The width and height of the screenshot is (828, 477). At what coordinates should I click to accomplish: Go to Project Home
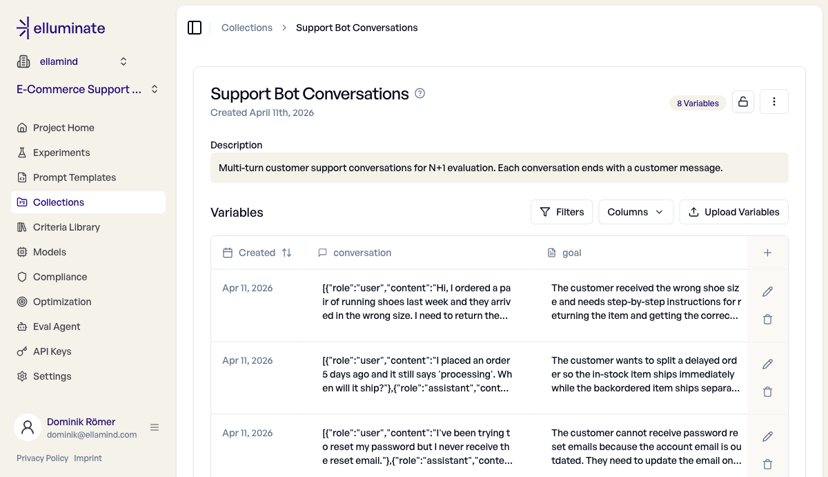[62, 127]
